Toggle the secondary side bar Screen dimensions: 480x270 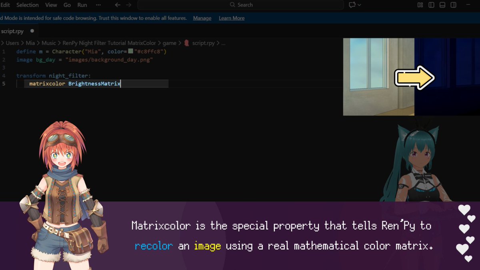[453, 5]
